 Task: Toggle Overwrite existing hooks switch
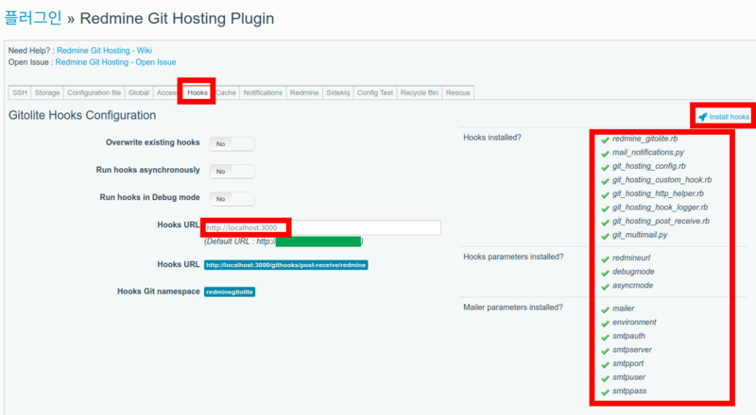[232, 144]
